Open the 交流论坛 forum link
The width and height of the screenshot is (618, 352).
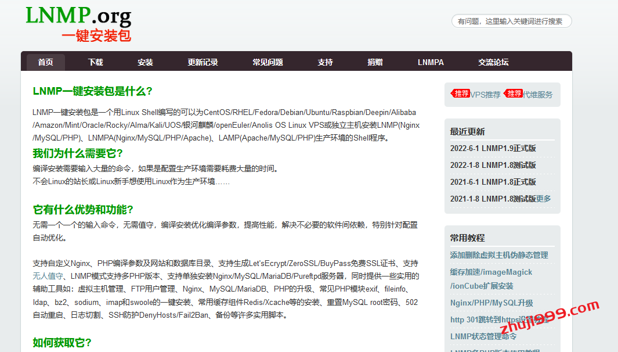point(493,62)
